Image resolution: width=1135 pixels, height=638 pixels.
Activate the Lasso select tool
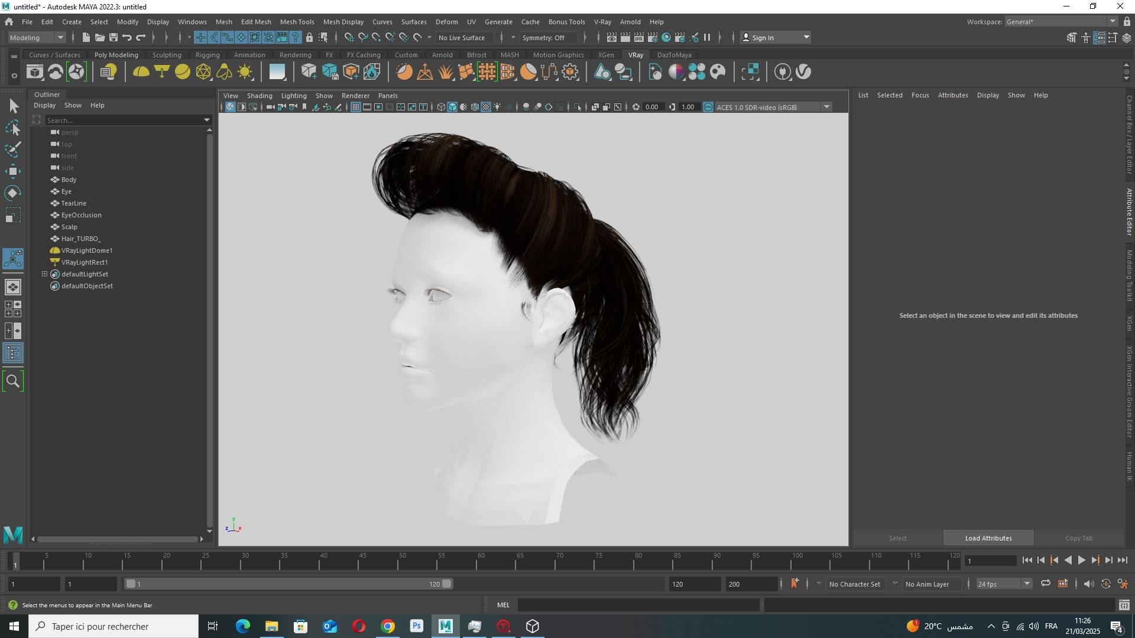point(13,128)
